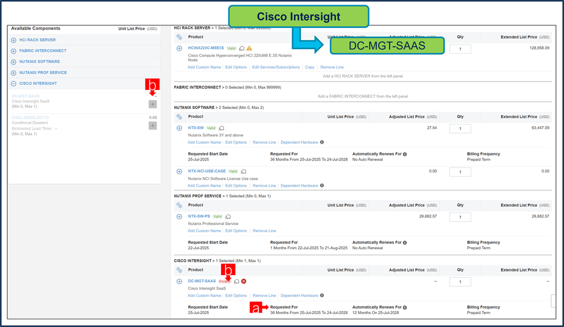Viewport: 564px width, 327px height.
Task: Click the comment icon next to NTX-SW-PS
Action: click(228, 217)
